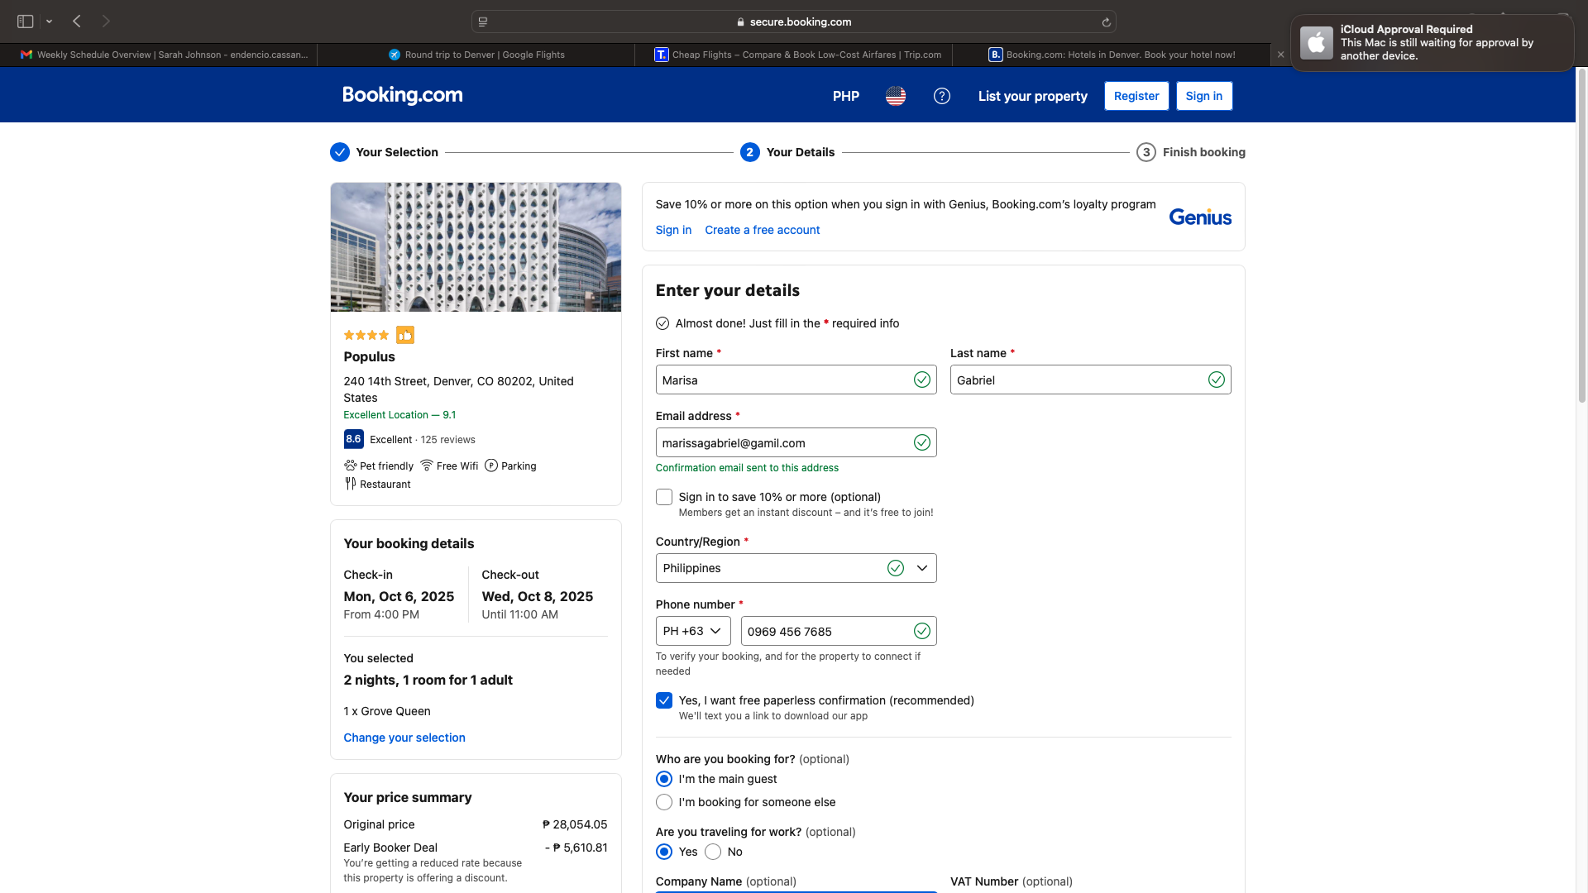Open the PHP currency selector
The image size is (1588, 893).
(x=845, y=96)
